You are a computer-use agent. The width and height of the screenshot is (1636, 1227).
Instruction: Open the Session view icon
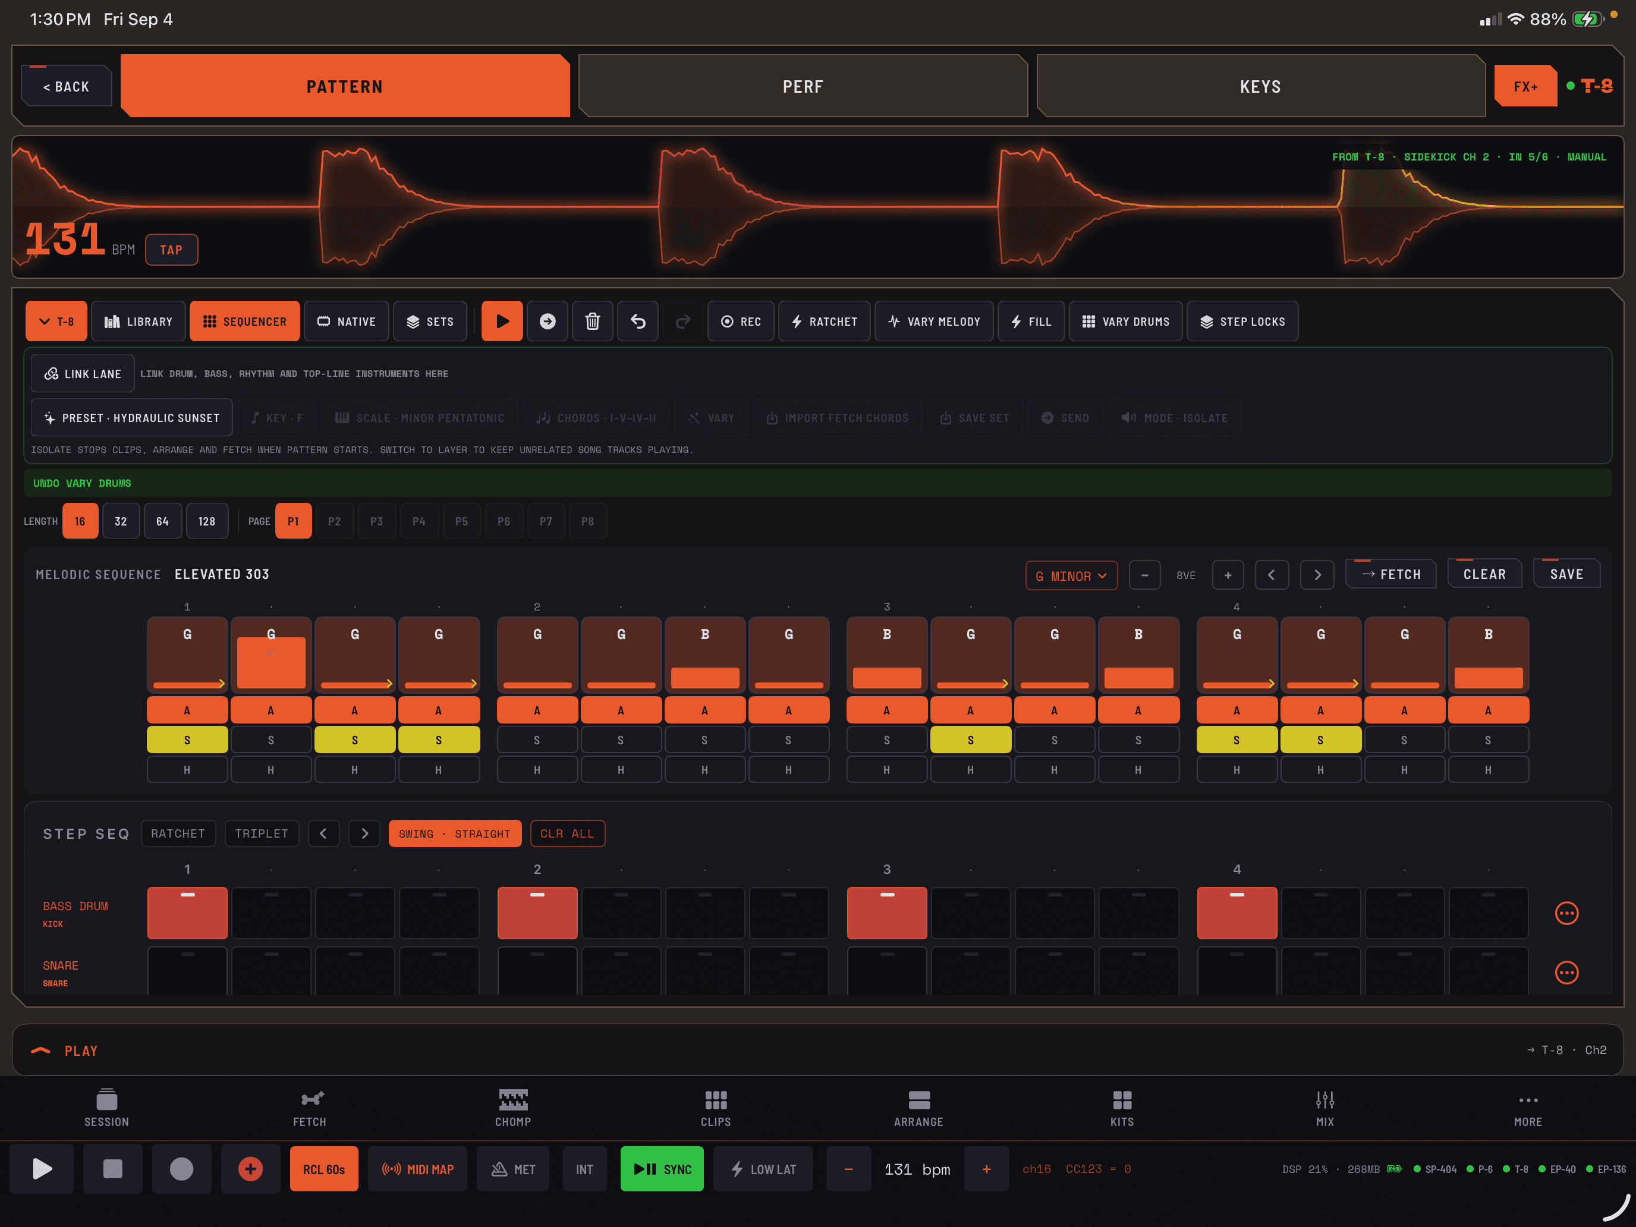(x=106, y=1107)
